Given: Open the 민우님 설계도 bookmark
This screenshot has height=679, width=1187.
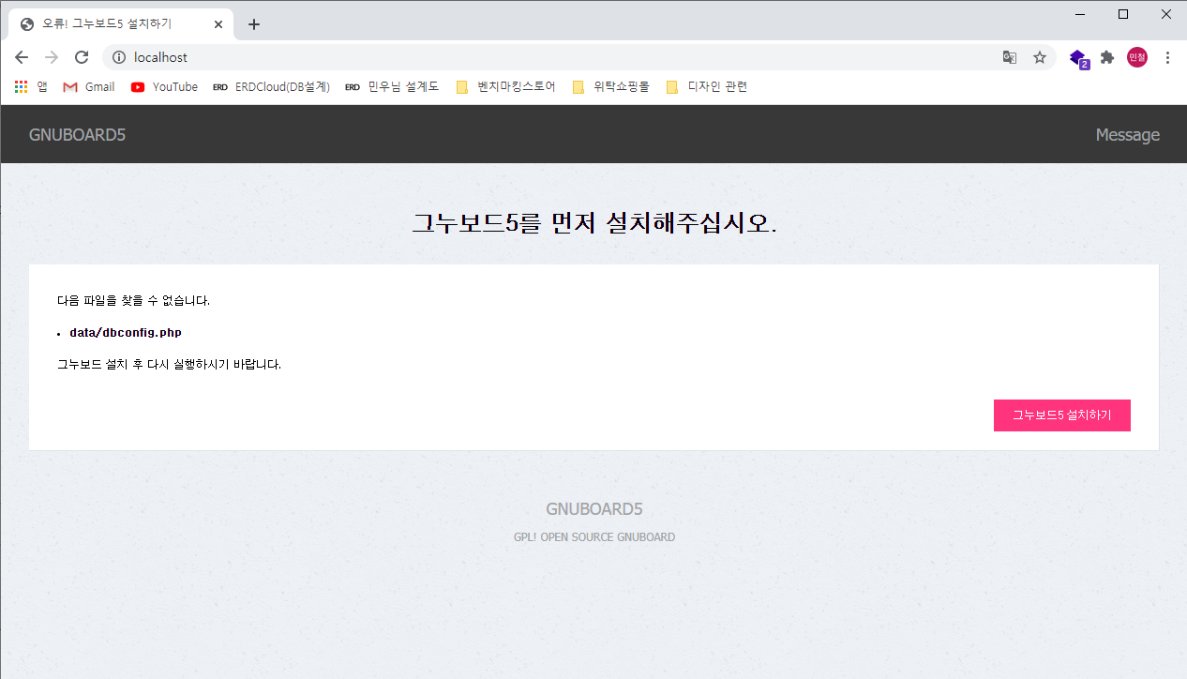Looking at the screenshot, I should [392, 86].
